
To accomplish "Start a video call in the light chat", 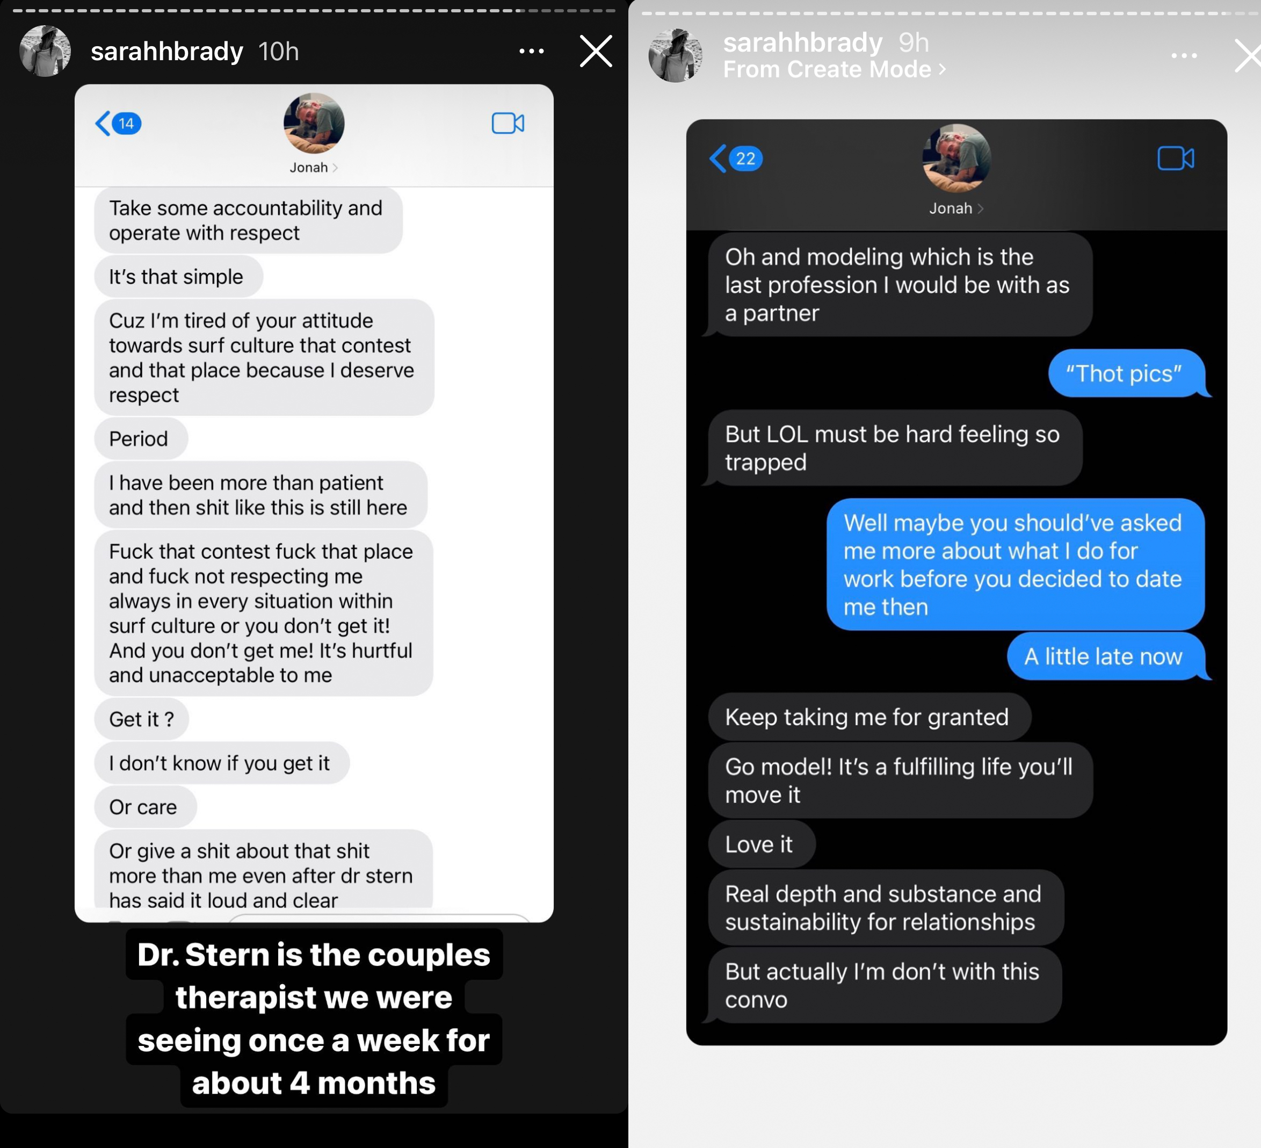I will click(x=508, y=123).
